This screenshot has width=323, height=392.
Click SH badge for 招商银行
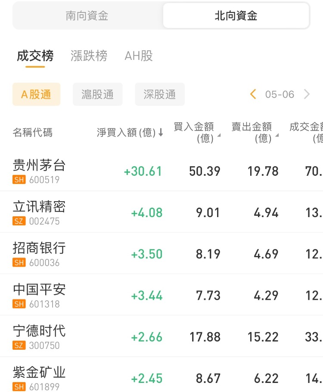pyautogui.click(x=19, y=263)
